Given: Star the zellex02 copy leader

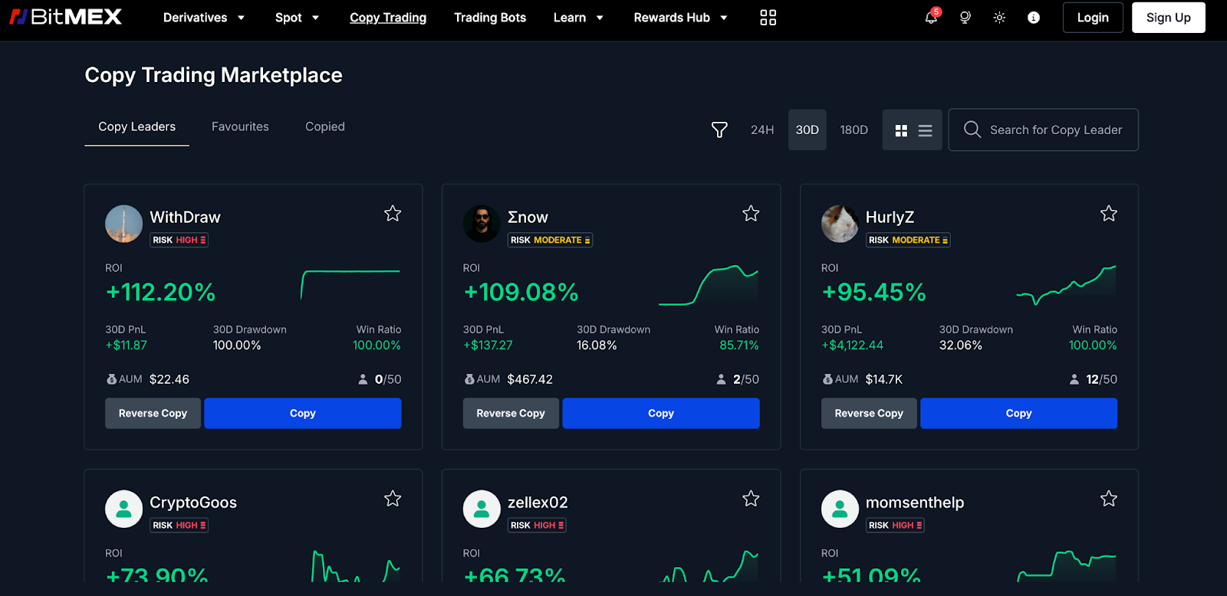Looking at the screenshot, I should click(x=751, y=499).
